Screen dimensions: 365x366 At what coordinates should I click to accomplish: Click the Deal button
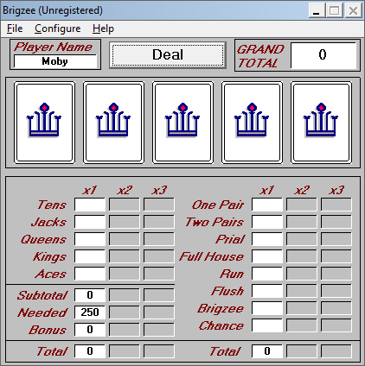pyautogui.click(x=168, y=55)
